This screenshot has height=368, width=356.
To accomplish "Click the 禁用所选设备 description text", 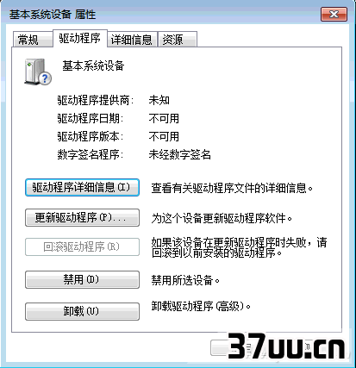I will 185,280.
